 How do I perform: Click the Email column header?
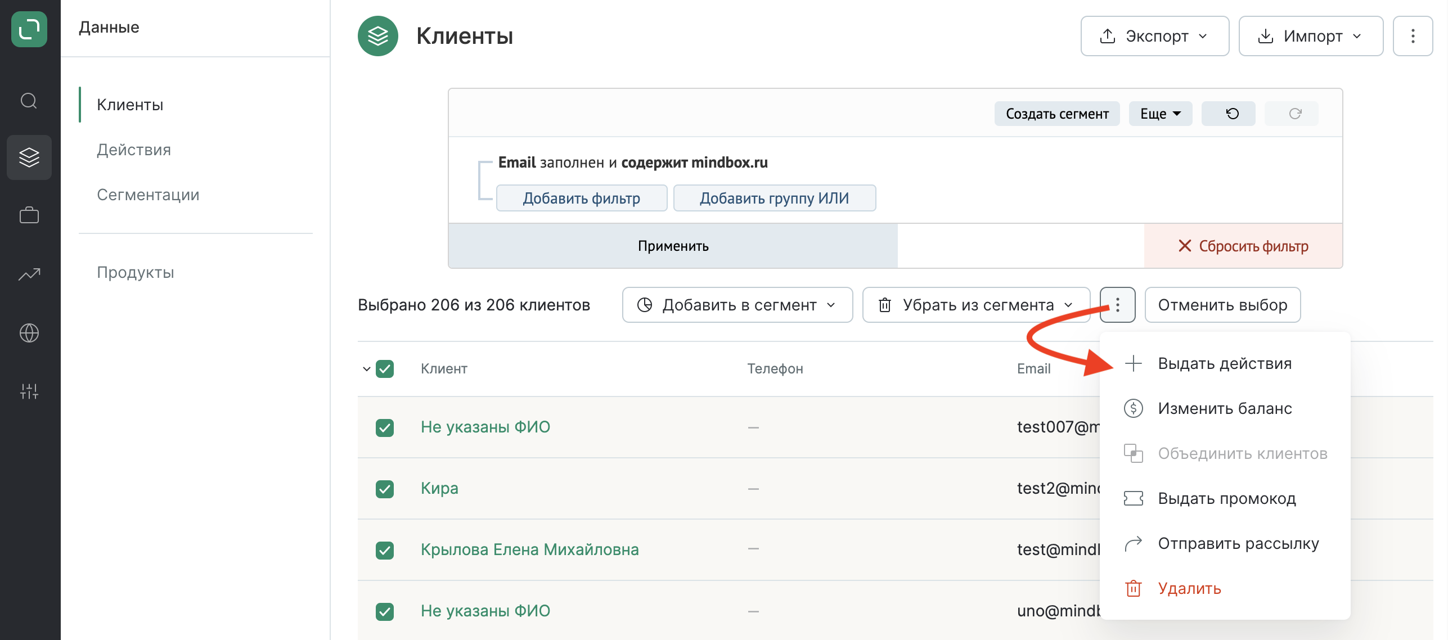coord(1034,369)
